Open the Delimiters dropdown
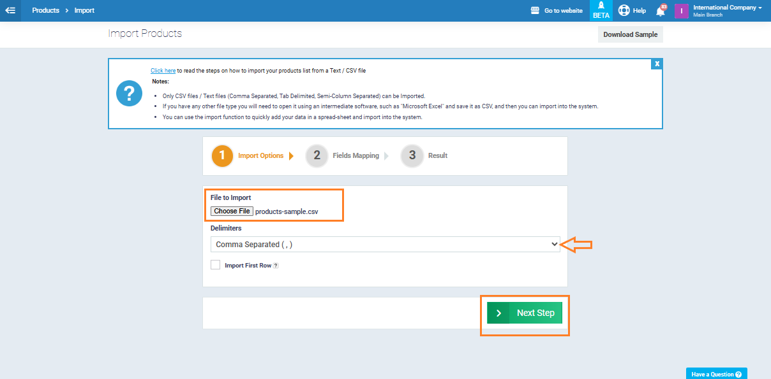The width and height of the screenshot is (771, 379). pos(385,245)
